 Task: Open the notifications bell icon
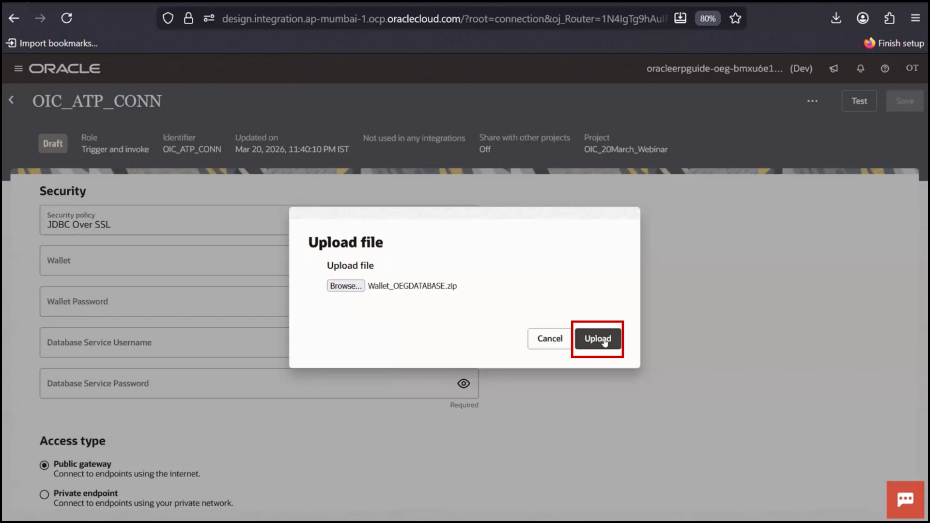point(860,68)
